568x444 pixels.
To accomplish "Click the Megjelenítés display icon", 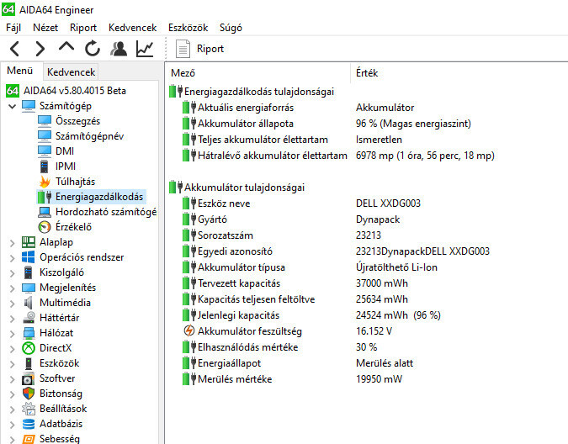I will pyautogui.click(x=29, y=288).
